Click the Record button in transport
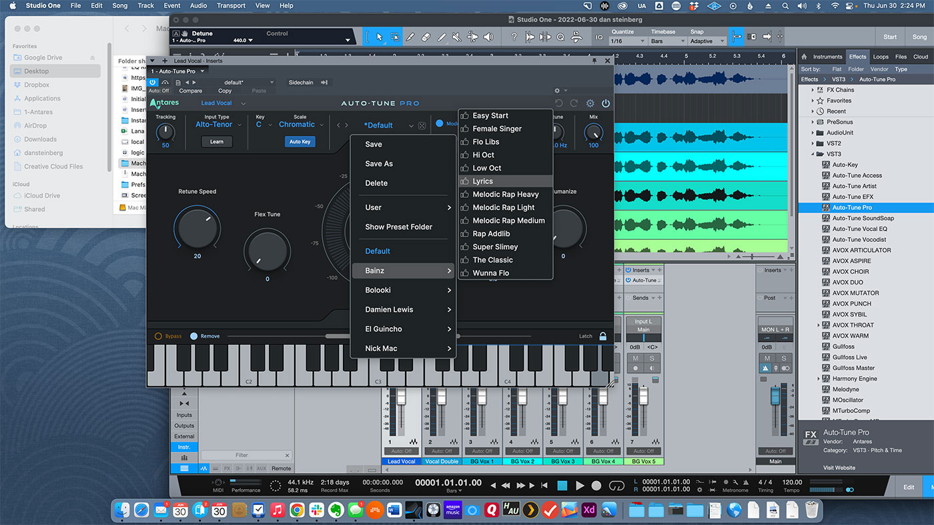 (596, 486)
